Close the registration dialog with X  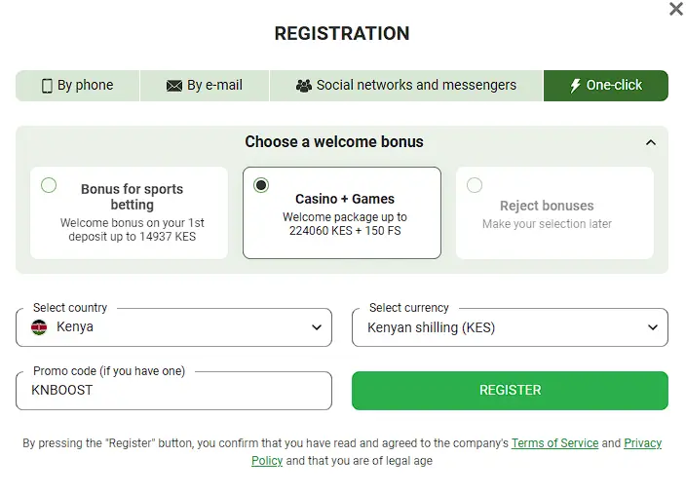pyautogui.click(x=675, y=9)
